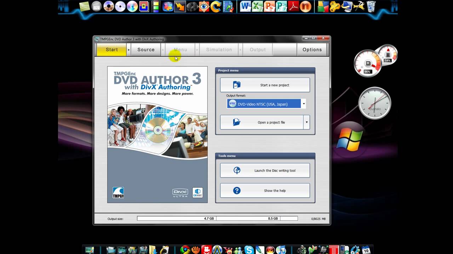Click the Output size capacity bar
This screenshot has width=453, height=254.
217,218
